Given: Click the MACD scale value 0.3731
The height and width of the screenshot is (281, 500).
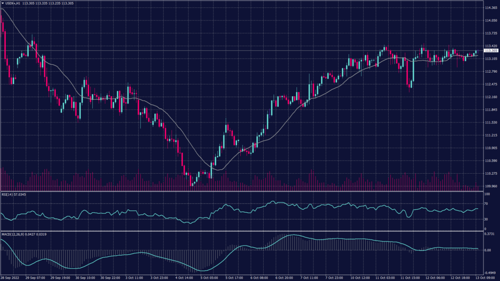Looking at the screenshot, I should coord(489,234).
